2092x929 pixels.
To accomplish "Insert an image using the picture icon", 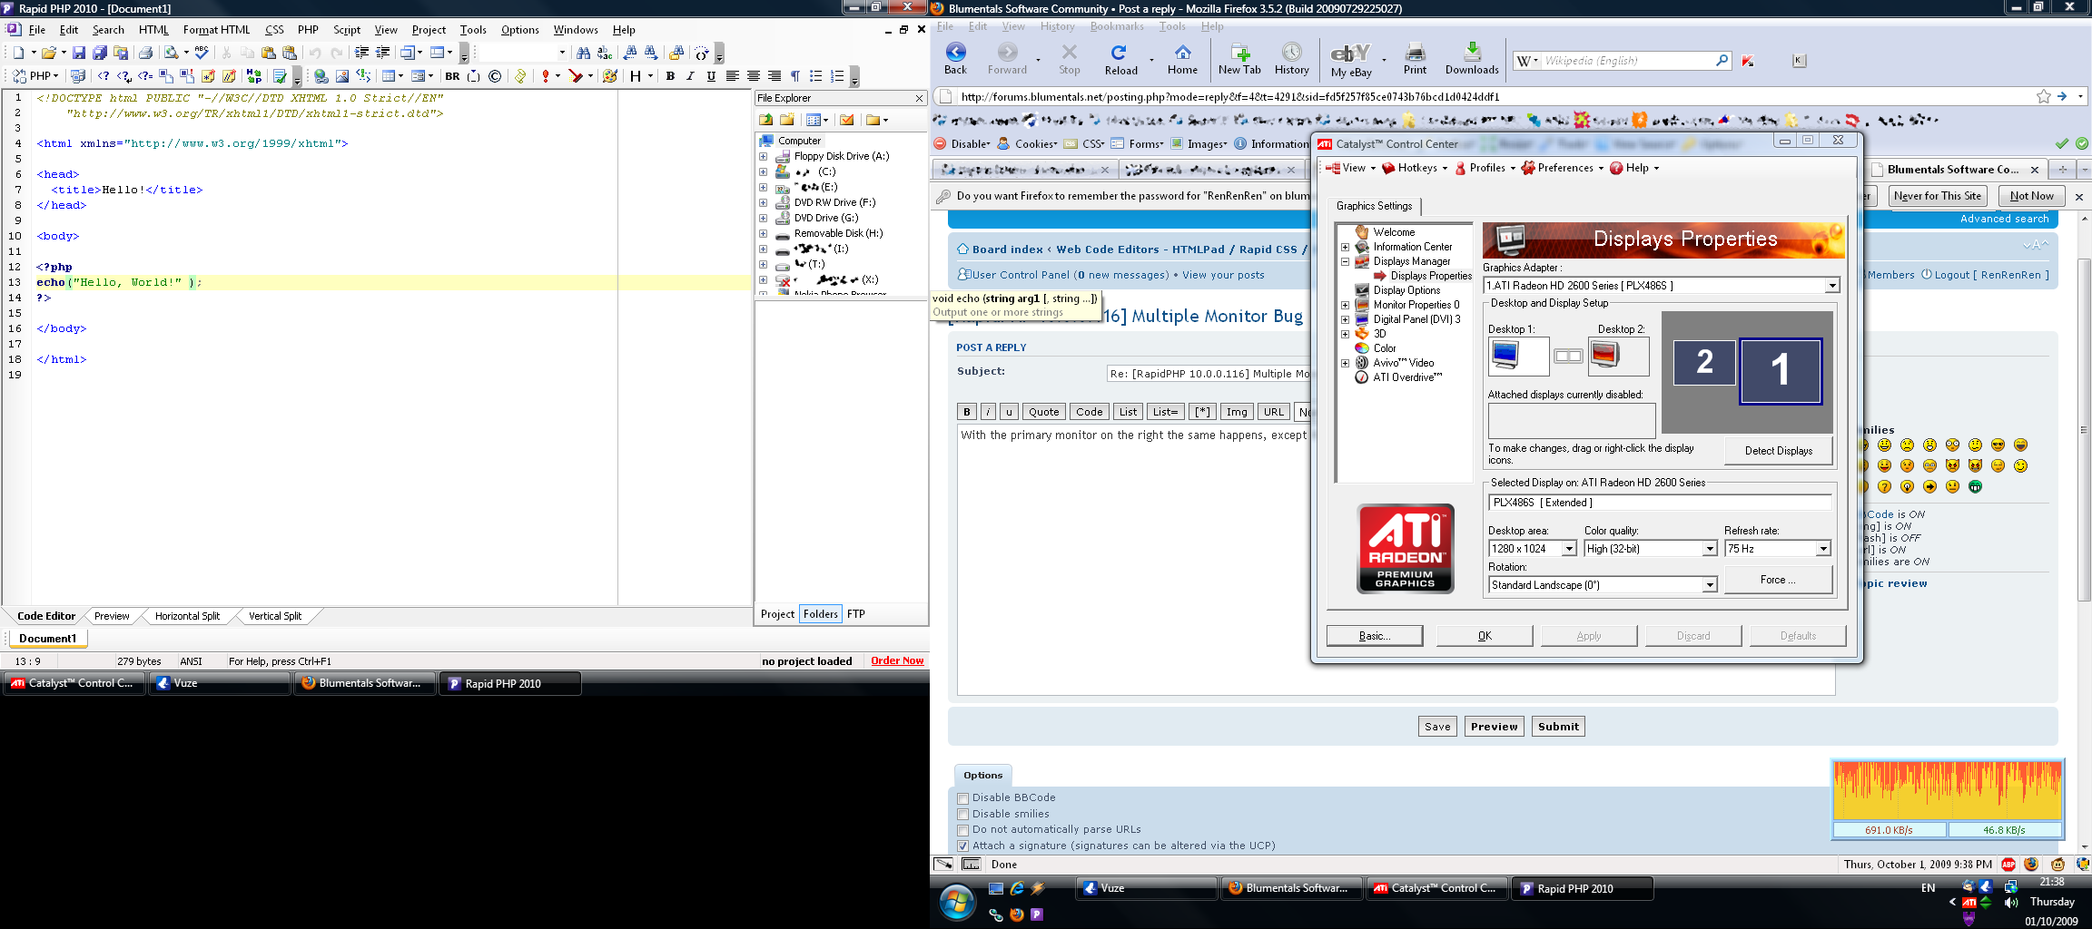I will (342, 76).
